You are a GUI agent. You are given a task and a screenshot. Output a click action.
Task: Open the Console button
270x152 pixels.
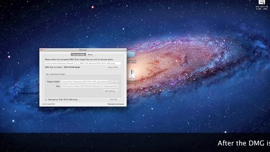(x=113, y=100)
